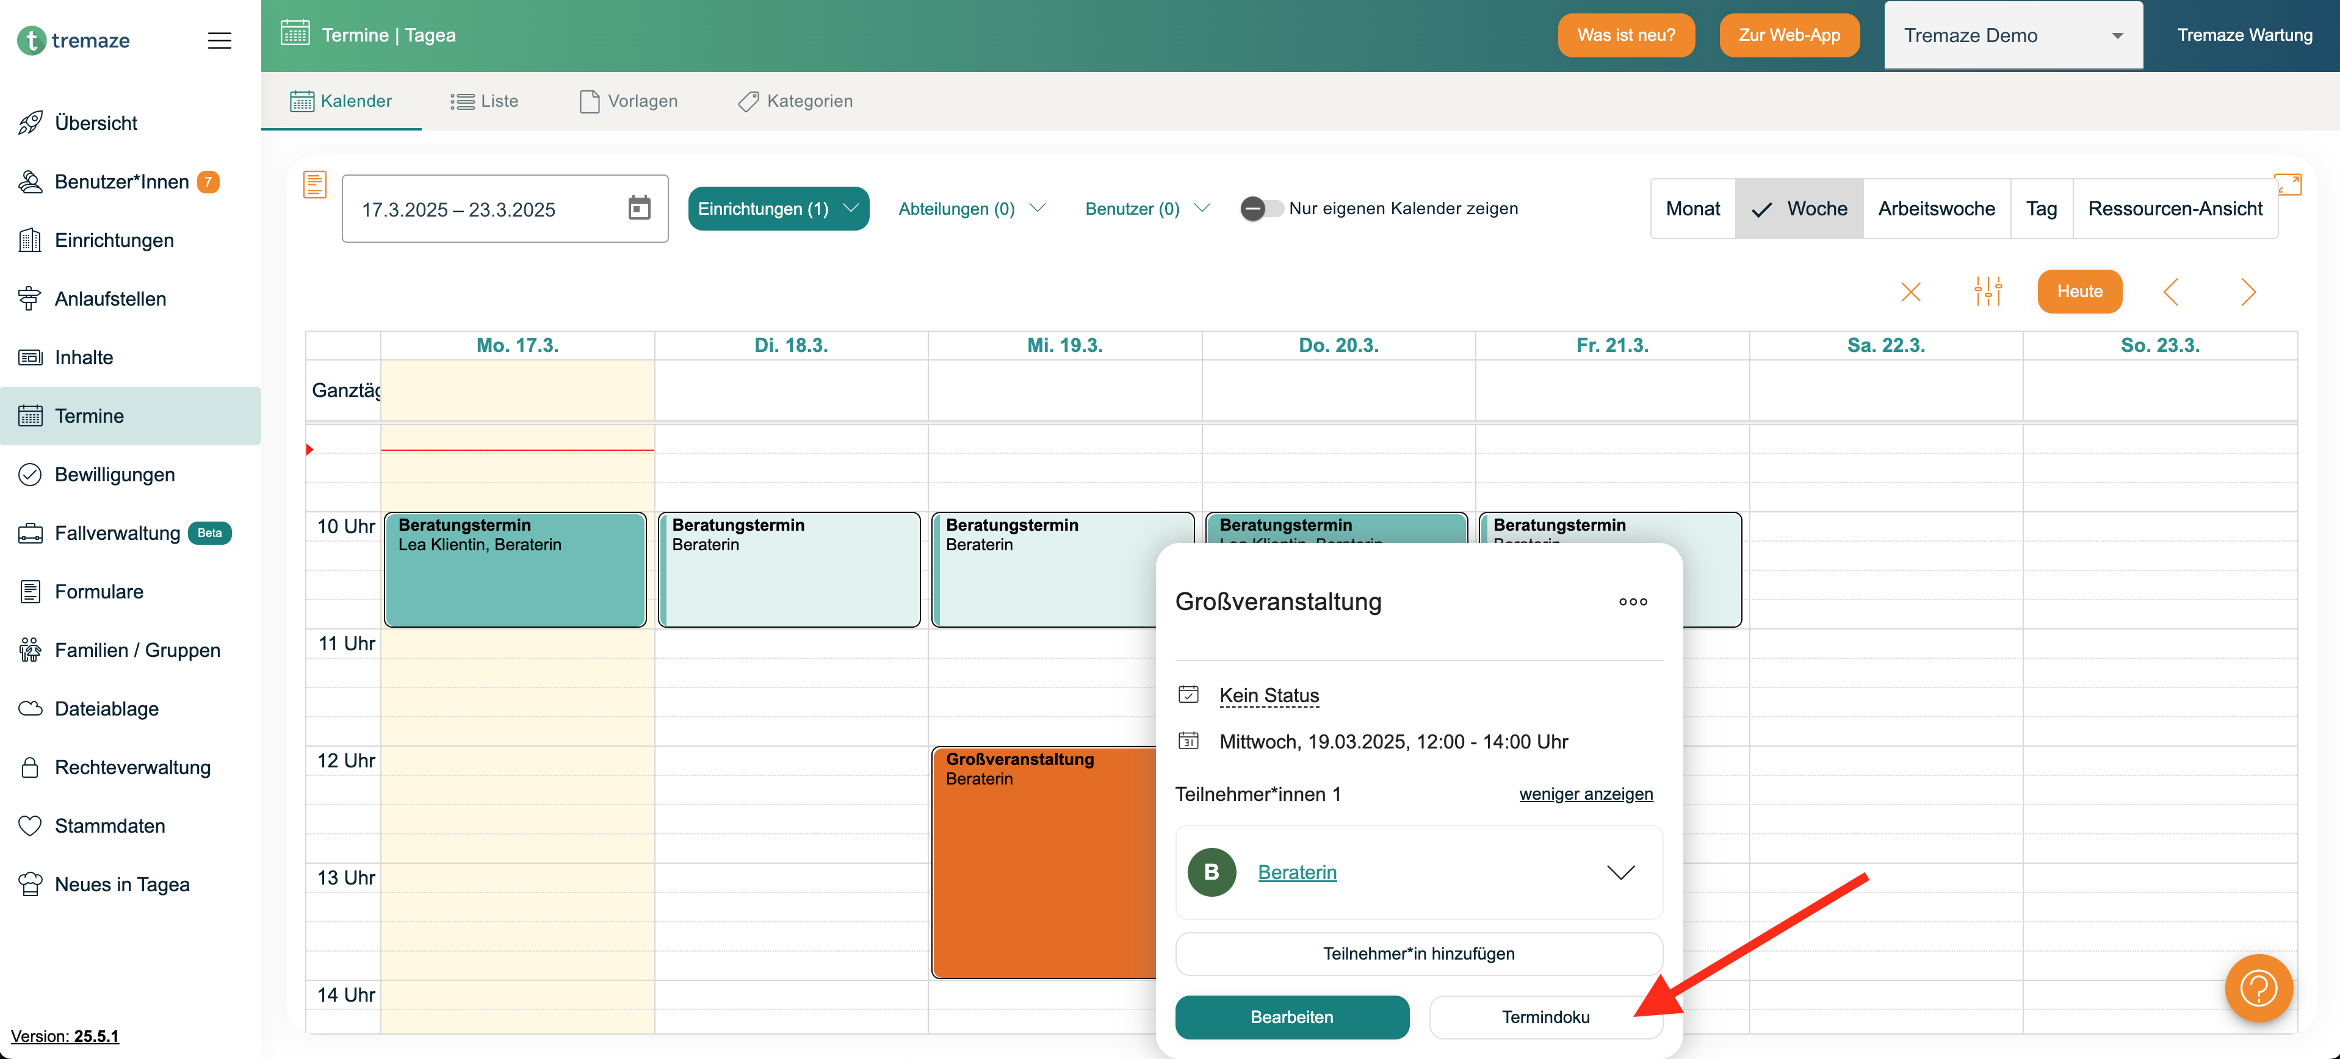Viewport: 2340px width, 1059px height.
Task: Open the three-dots menu in Großveranstaltung popup
Action: (1633, 602)
